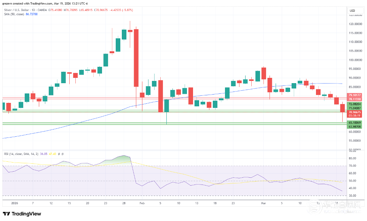
Task: Click the Feb date on time axis
Action: (x=141, y=203)
